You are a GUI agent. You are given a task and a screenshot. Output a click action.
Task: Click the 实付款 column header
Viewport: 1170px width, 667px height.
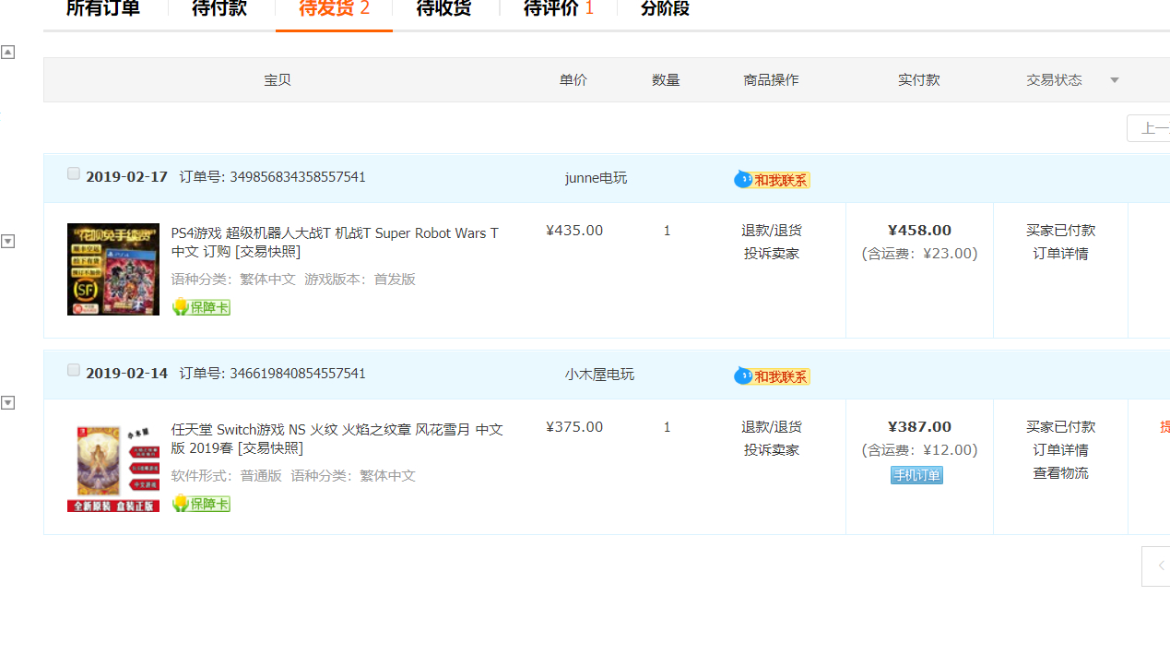(x=919, y=80)
